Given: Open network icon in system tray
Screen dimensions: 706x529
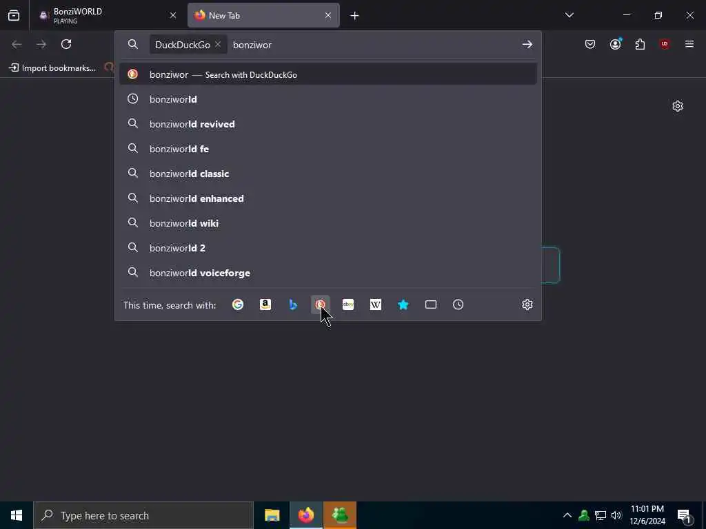Looking at the screenshot, I should tap(601, 515).
